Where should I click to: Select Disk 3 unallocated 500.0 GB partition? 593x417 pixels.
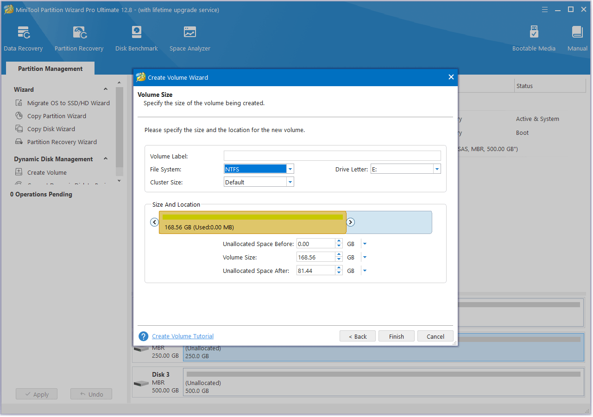point(384,382)
